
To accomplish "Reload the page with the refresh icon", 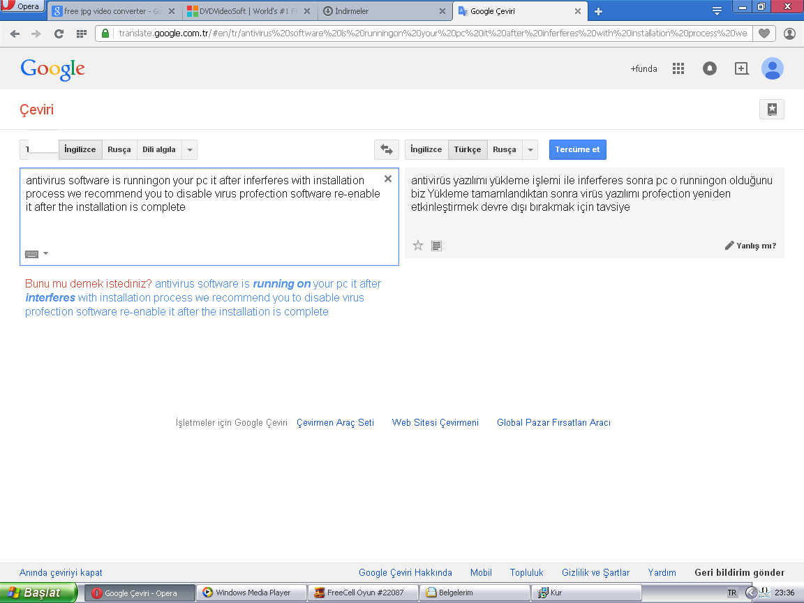I will click(x=59, y=33).
